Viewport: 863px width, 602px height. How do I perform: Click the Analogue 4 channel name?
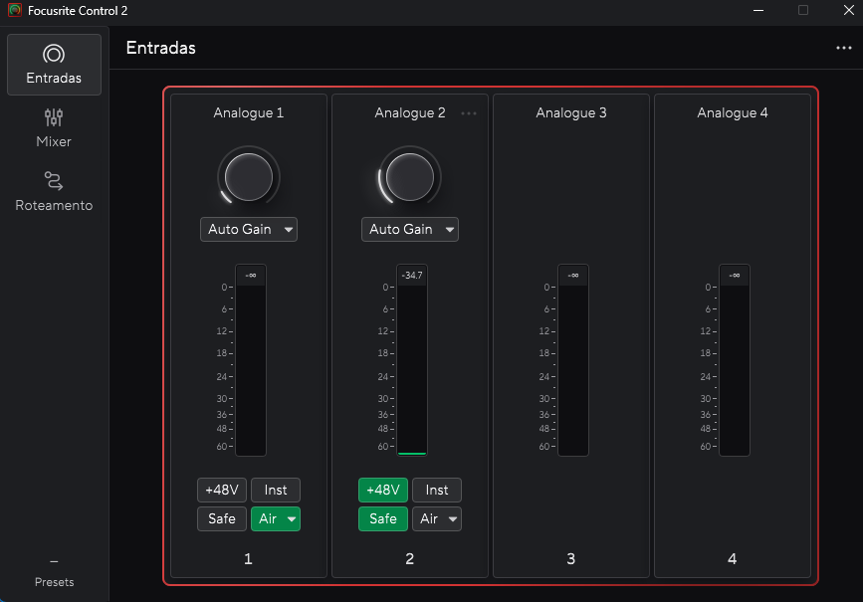[733, 112]
